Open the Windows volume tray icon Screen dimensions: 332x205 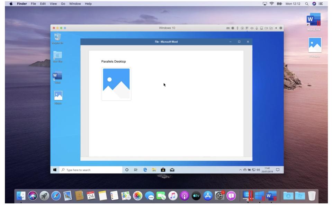coord(258,170)
